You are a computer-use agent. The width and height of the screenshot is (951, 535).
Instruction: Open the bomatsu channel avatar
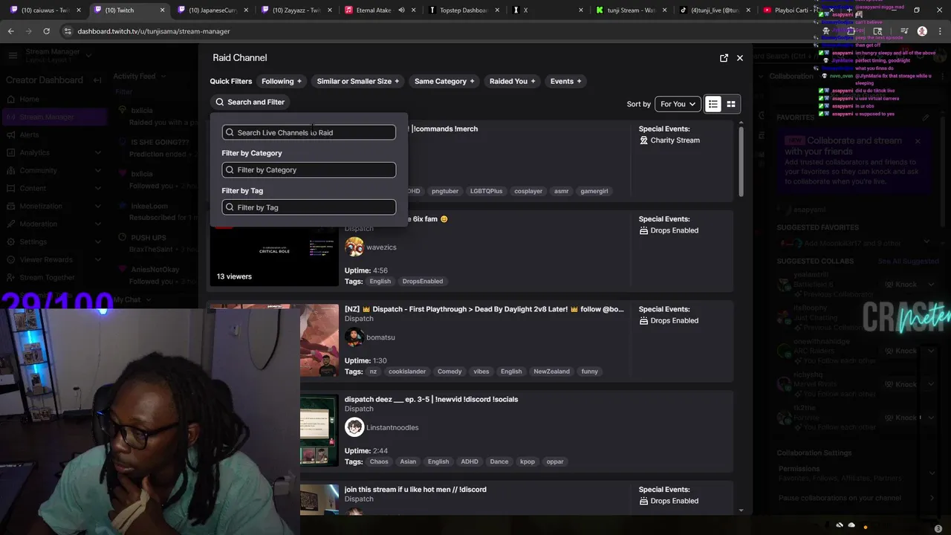354,337
